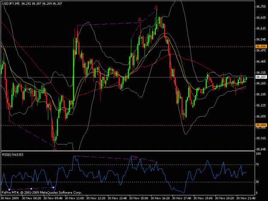This screenshot has width=268, height=201.
Task: Click the 86.405 price scale value
Action: click(261, 61)
